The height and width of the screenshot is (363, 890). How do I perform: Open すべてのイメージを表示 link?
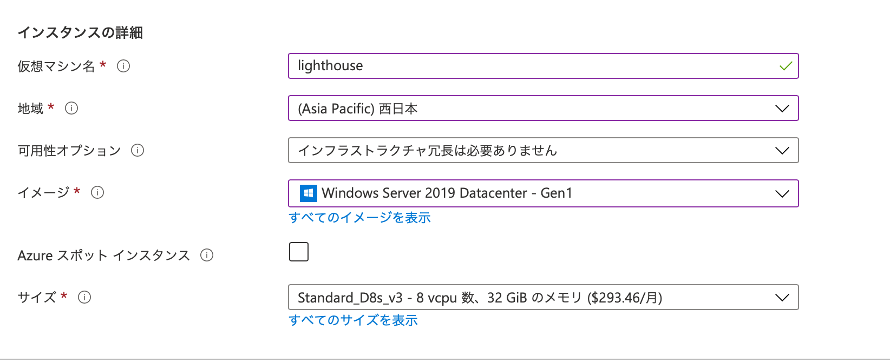coord(360,218)
